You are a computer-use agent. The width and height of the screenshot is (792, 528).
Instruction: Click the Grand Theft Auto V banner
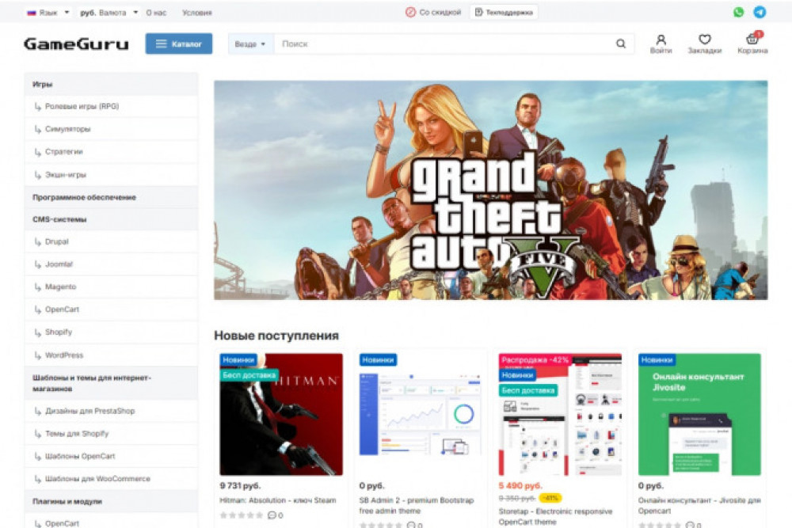pos(490,190)
